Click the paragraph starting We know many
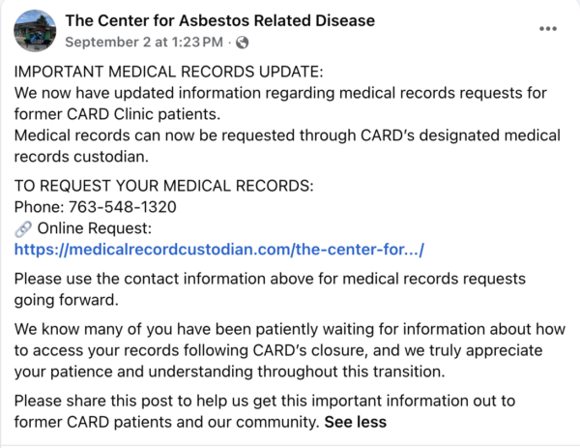The height and width of the screenshot is (448, 580). [290, 350]
